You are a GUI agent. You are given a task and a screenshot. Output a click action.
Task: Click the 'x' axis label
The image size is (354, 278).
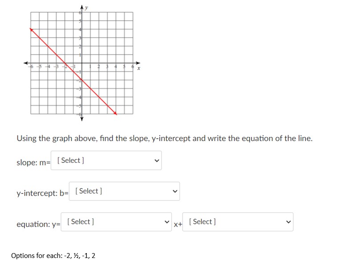pyautogui.click(x=138, y=68)
